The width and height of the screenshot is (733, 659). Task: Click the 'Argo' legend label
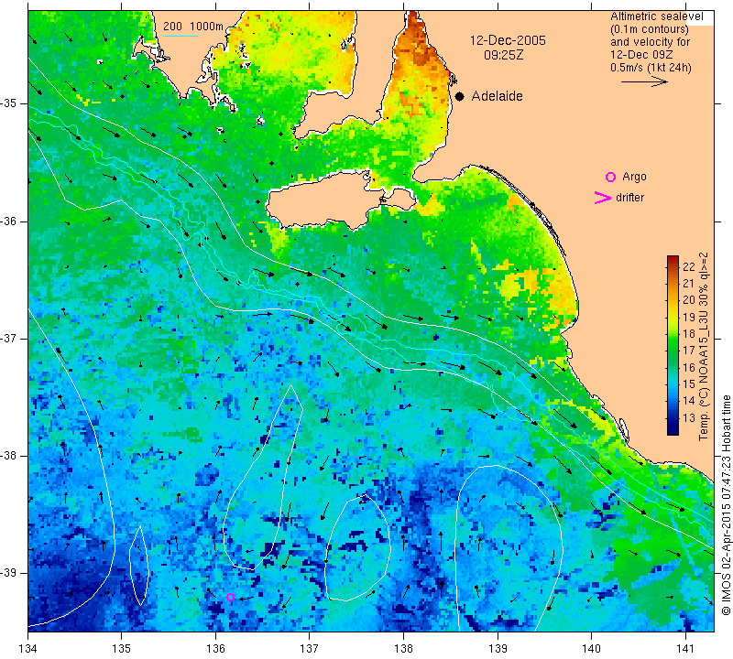click(x=634, y=177)
